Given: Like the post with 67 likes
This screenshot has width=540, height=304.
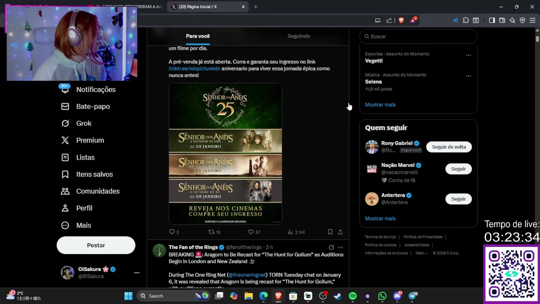Looking at the screenshot, I should coord(254,232).
